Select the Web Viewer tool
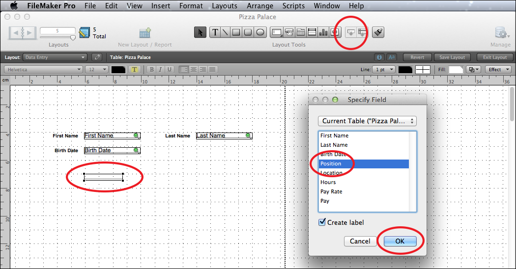516x269 pixels. point(335,32)
